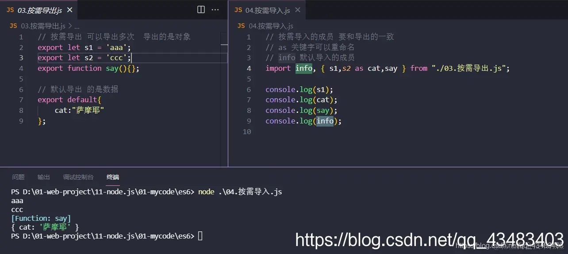Click the 'export default{' line

69,100
